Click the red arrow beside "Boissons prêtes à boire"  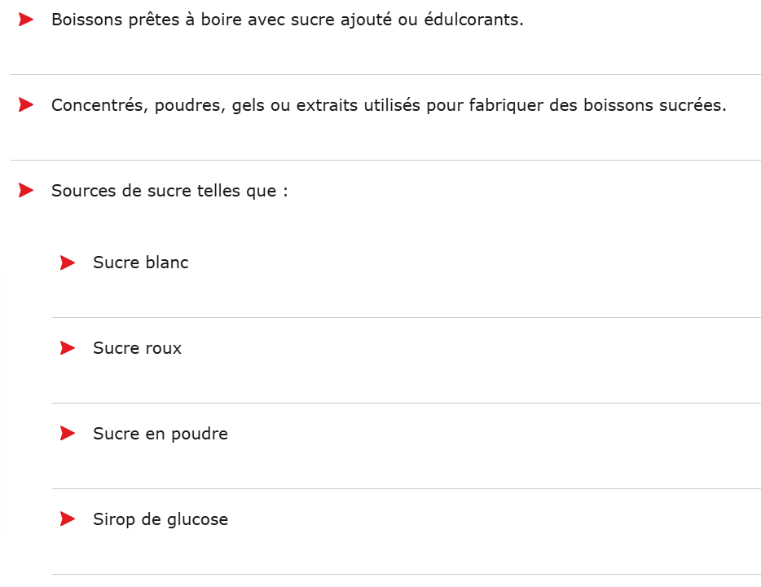26,20
